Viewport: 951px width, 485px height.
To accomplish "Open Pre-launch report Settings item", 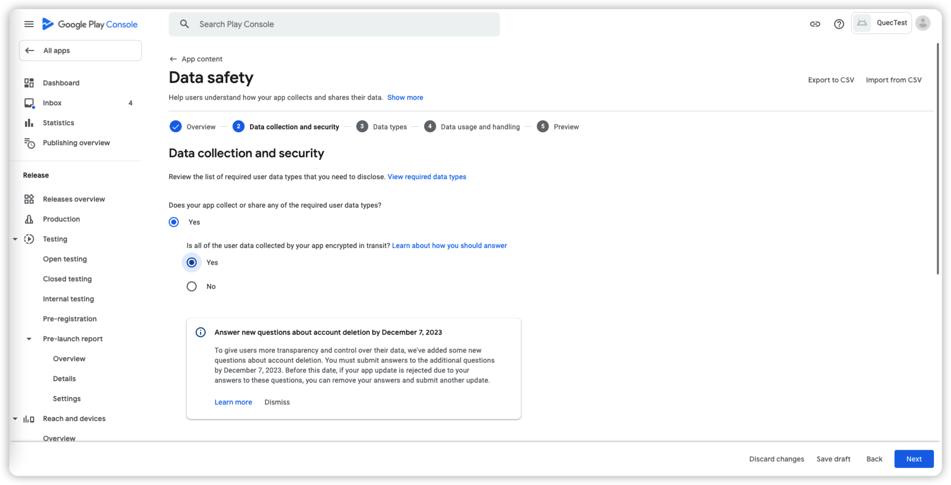I will coord(67,399).
